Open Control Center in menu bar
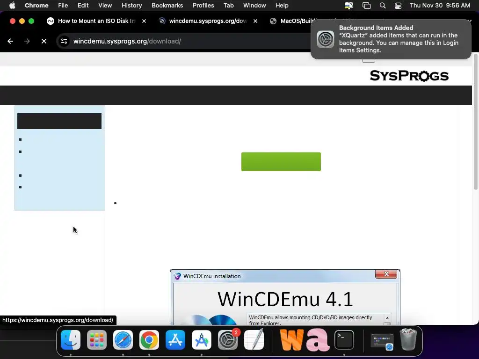This screenshot has width=479, height=359. pos(398,6)
